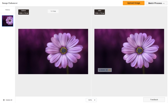Click the Image Enhancer title
Screen dimensions: 168x103
tap(10, 3)
